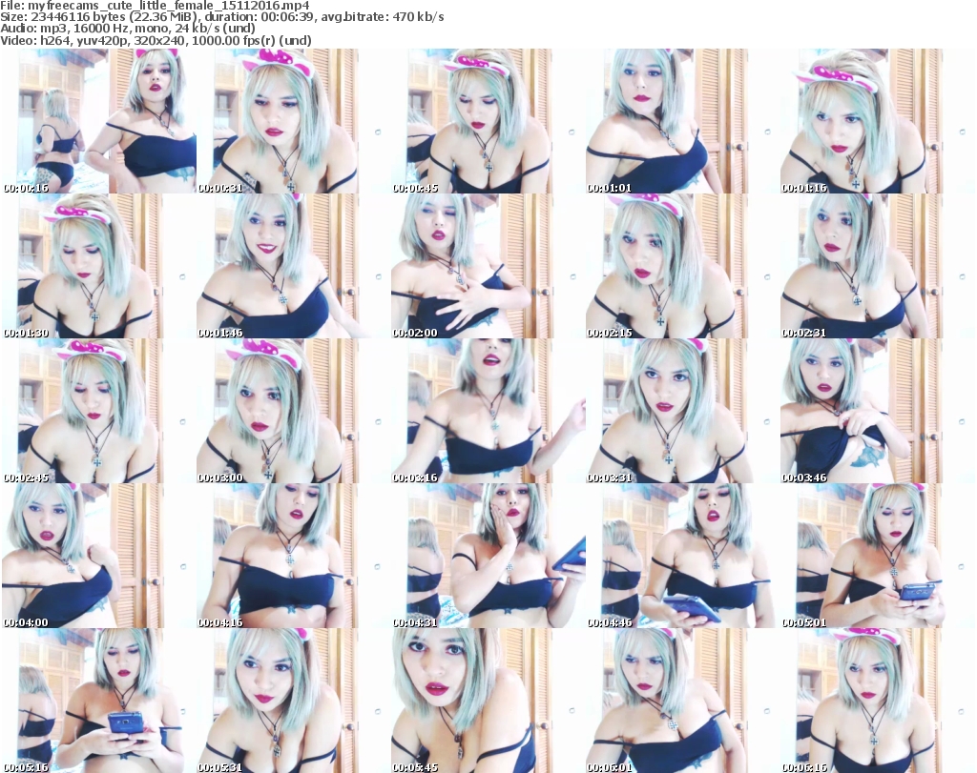This screenshot has width=977, height=773.
Task: Select the frame at 00:02:00
Action: coord(488,266)
